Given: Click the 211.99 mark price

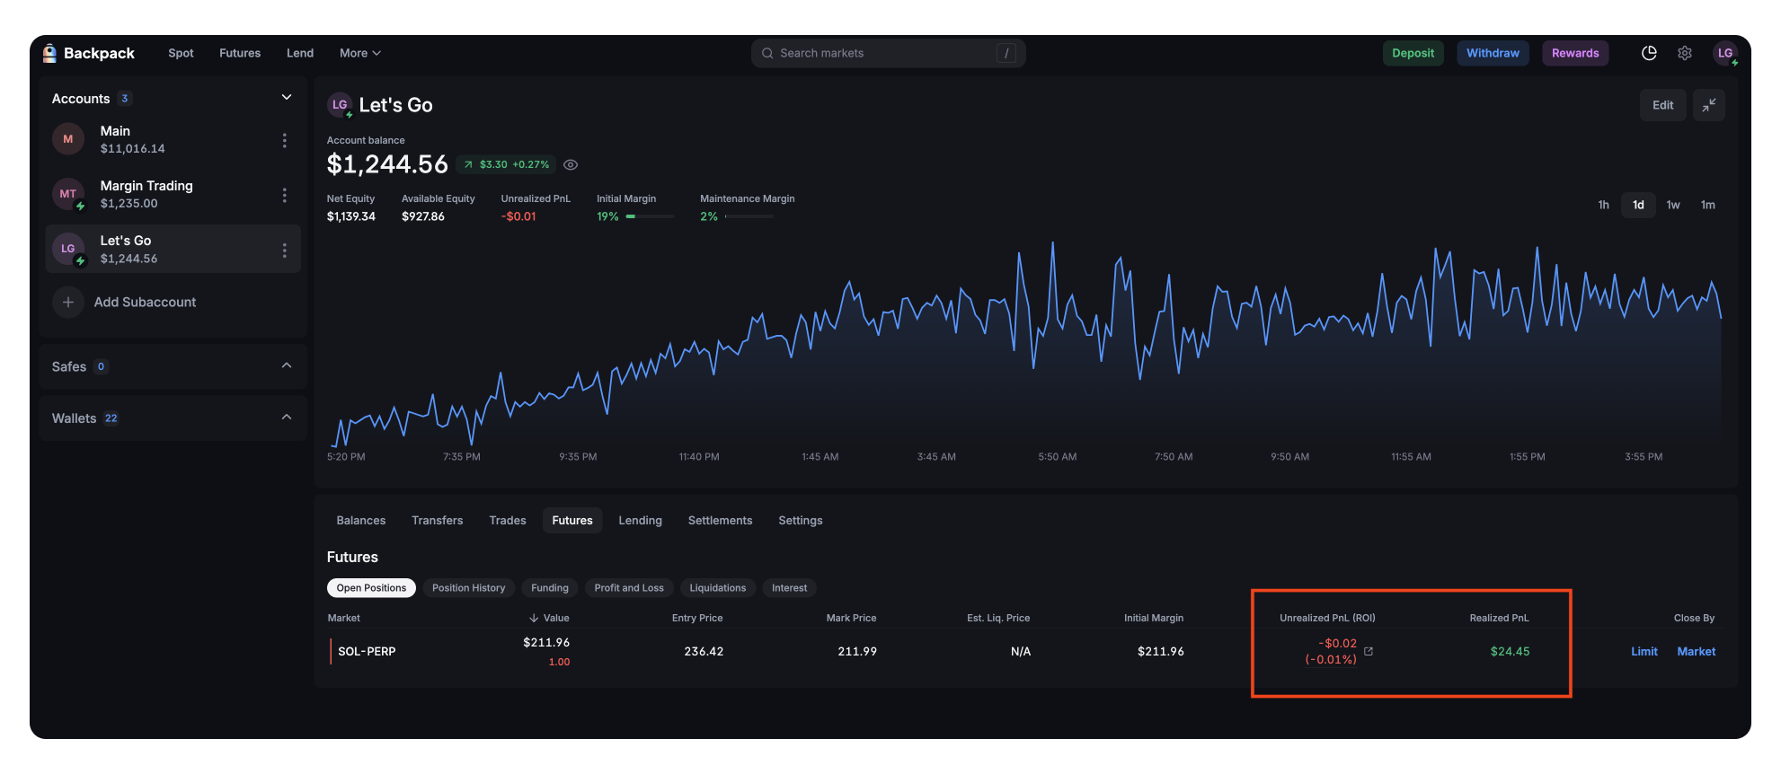Looking at the screenshot, I should pyautogui.click(x=857, y=652).
